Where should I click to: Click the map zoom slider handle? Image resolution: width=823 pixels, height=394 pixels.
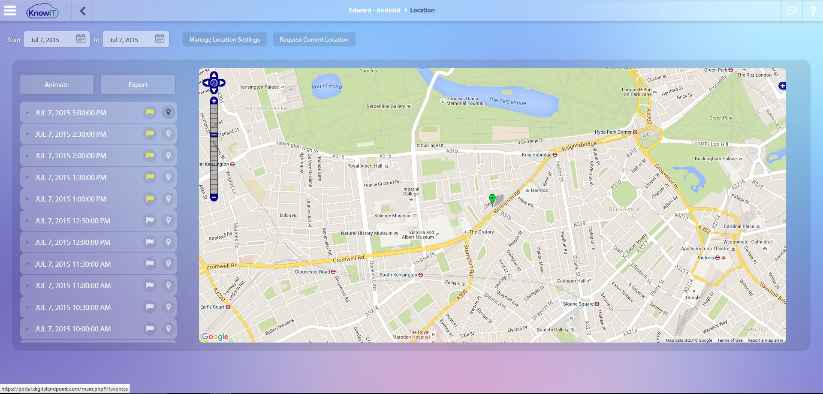pyautogui.click(x=214, y=135)
